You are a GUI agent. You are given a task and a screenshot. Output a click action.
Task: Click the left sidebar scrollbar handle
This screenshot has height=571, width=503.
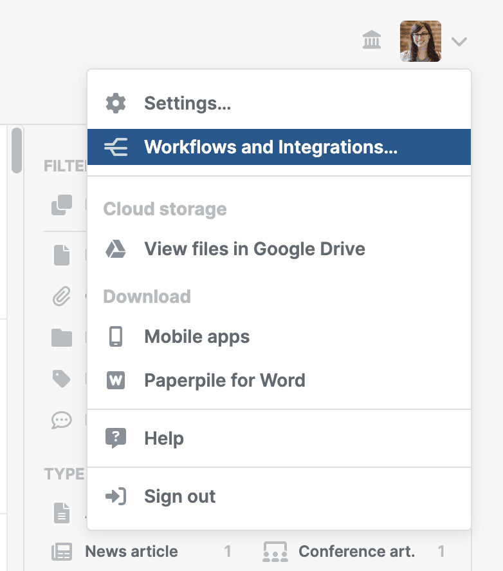click(x=17, y=150)
